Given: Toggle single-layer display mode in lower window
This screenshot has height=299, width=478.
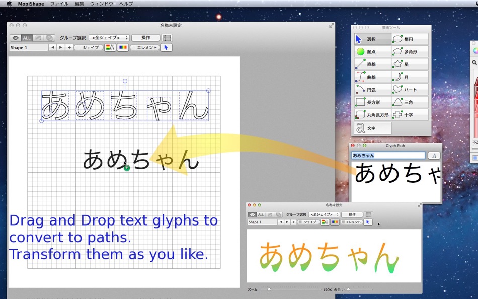Looking at the screenshot, I should [x=270, y=215].
